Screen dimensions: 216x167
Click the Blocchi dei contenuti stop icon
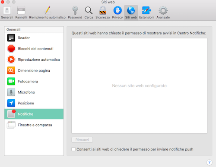(x=11, y=49)
